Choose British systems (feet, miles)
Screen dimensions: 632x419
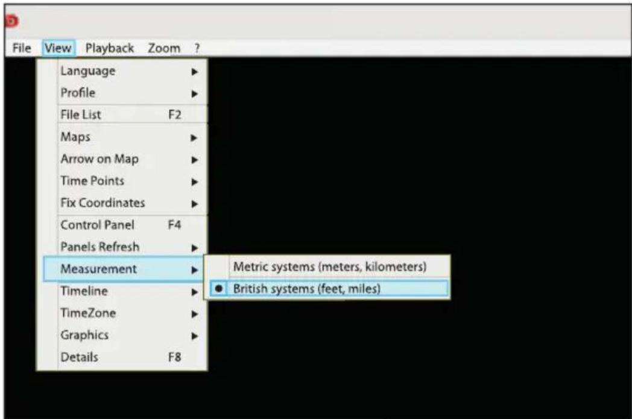pyautogui.click(x=329, y=289)
